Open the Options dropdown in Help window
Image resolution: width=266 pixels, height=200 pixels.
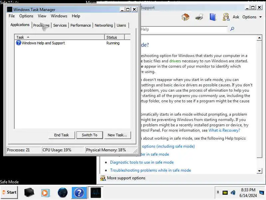(252, 17)
